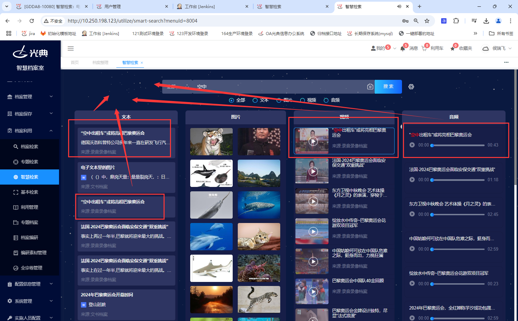Screen dimensions: 518x321
Task: Open search settings gear icon
Action: tap(411, 87)
